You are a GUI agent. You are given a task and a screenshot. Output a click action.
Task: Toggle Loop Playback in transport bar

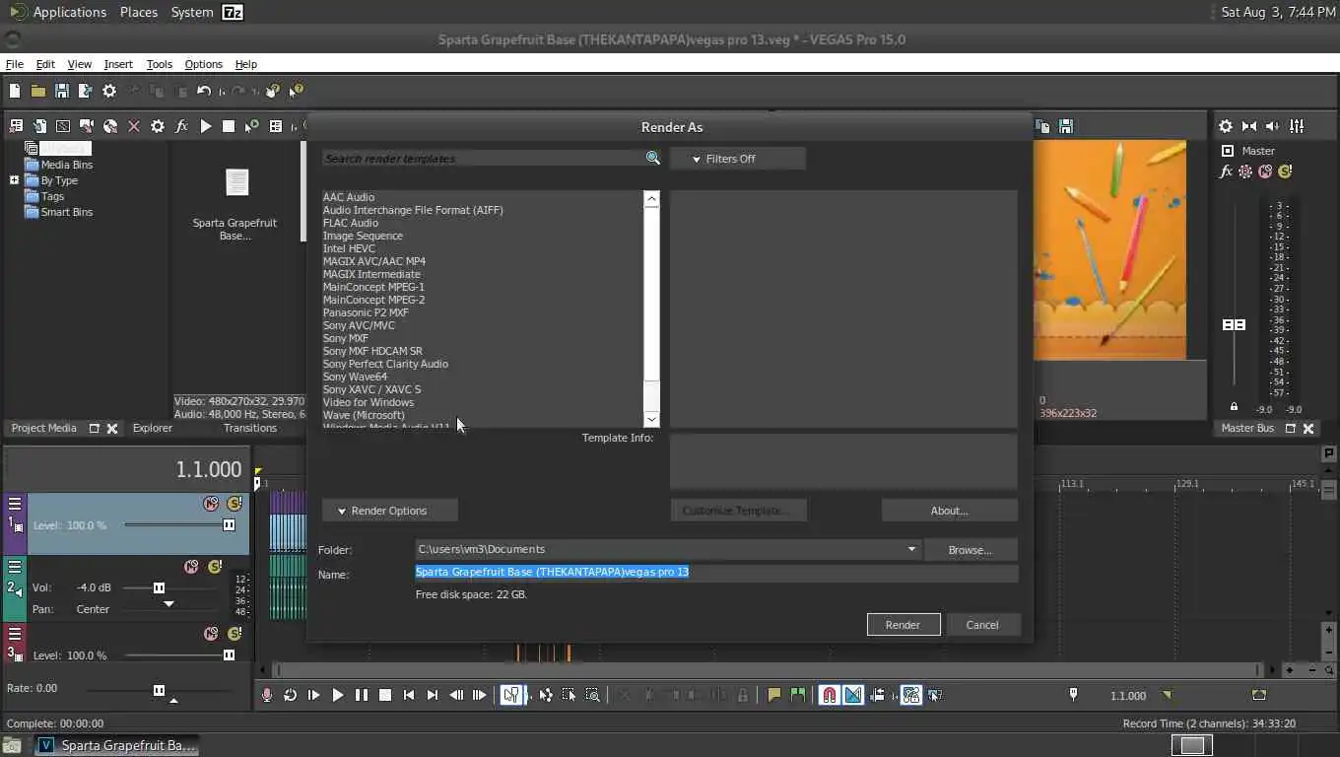pyautogui.click(x=290, y=695)
